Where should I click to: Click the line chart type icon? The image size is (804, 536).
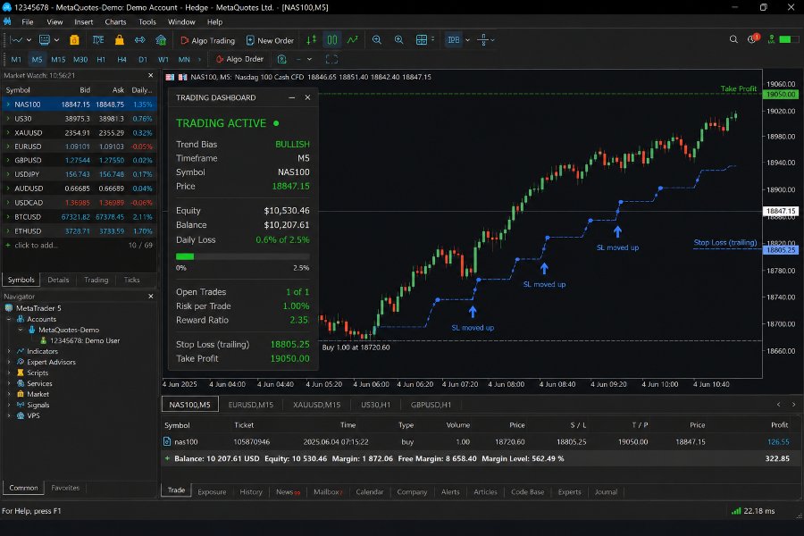point(16,40)
